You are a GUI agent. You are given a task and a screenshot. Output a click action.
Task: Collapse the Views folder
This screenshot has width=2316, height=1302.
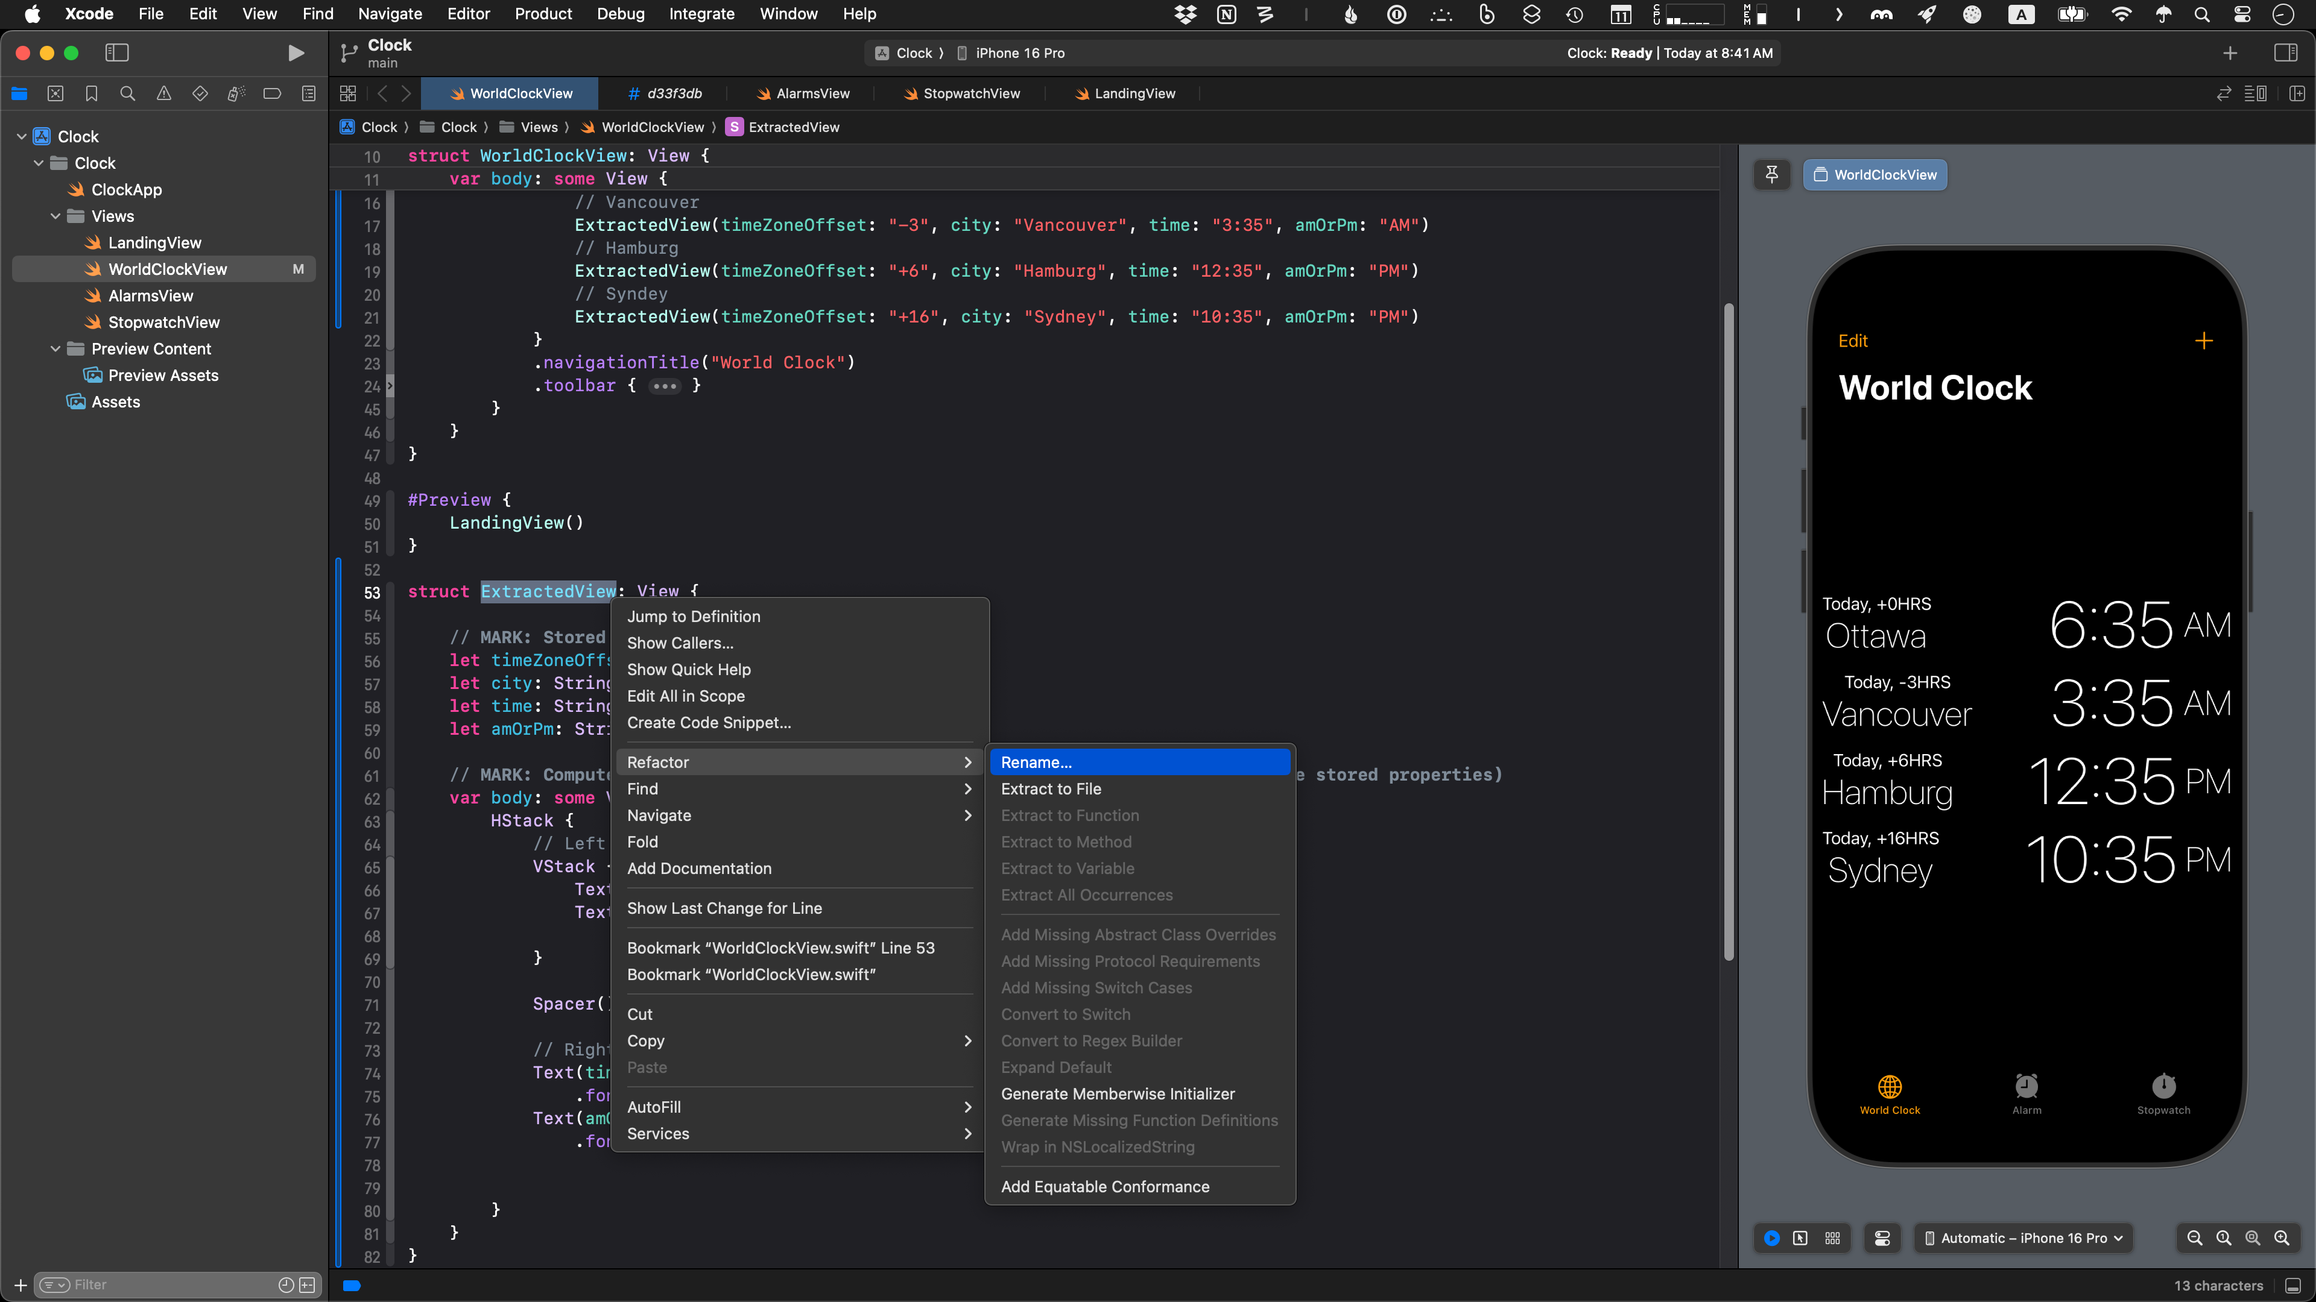pyautogui.click(x=55, y=216)
